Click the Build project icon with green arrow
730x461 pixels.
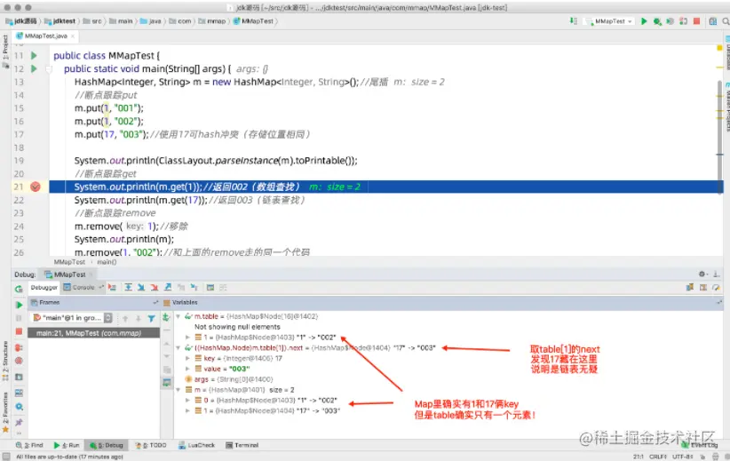coord(574,21)
